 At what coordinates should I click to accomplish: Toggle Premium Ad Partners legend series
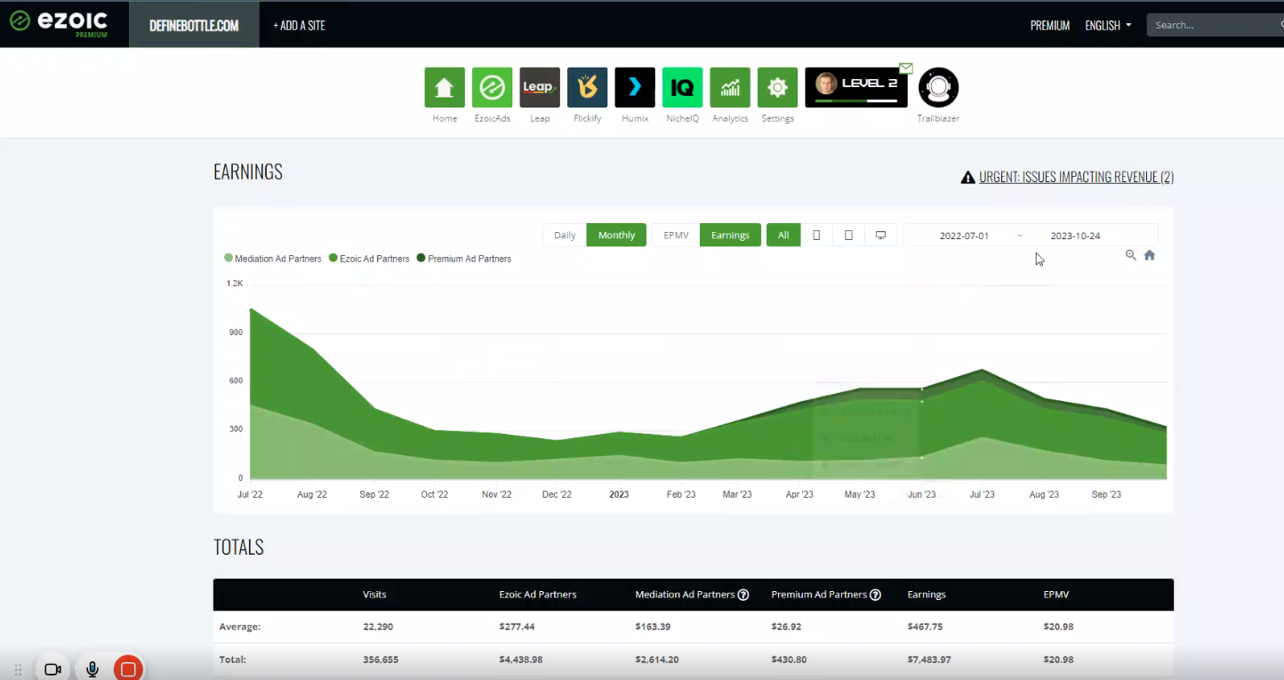(464, 259)
